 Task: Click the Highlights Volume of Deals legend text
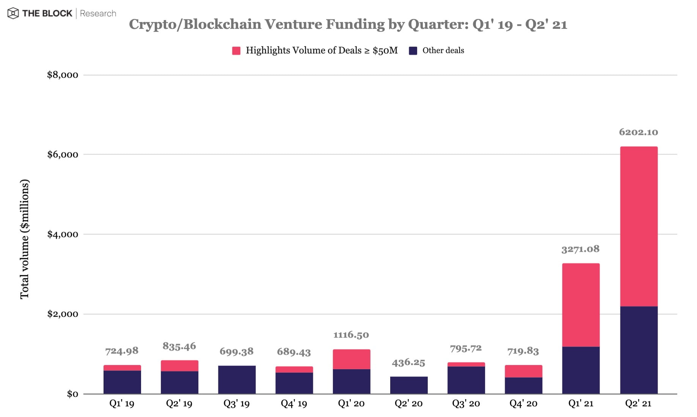[322, 50]
